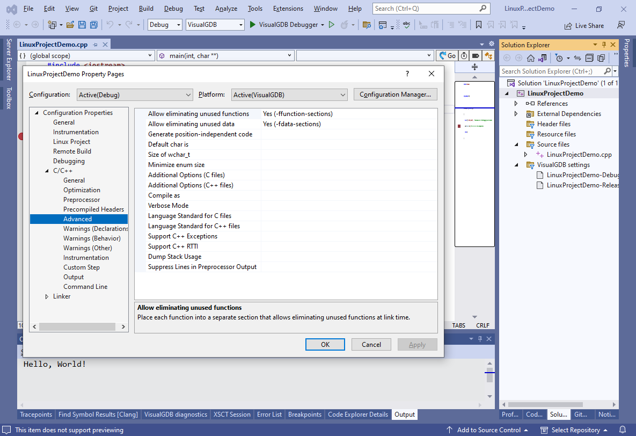
Task: Open the Server Explorer side tab
Action: point(9,60)
